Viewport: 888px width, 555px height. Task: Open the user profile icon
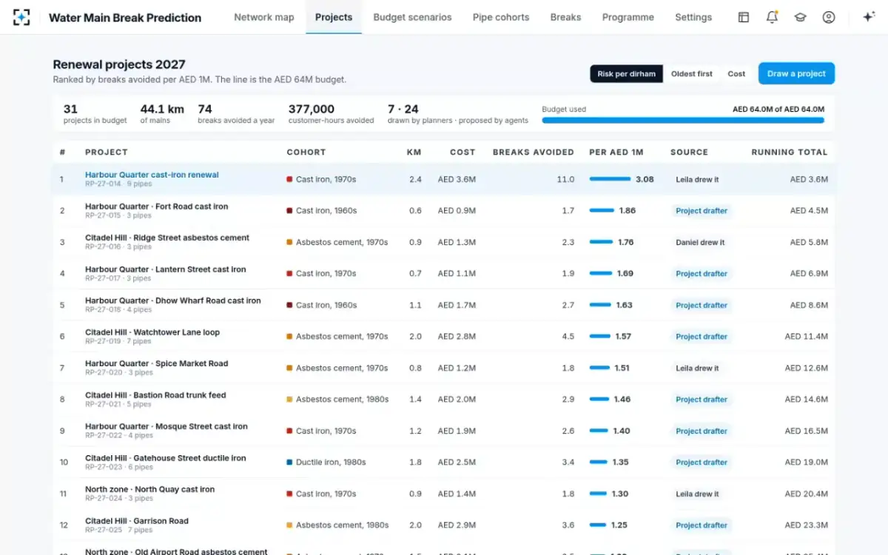(829, 17)
